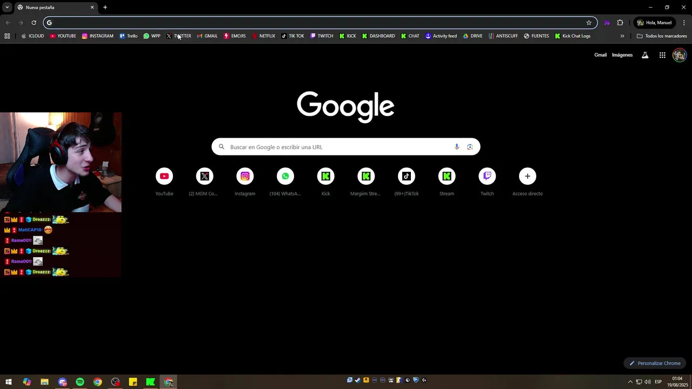Open the NETFLIX bookmark

[263, 36]
